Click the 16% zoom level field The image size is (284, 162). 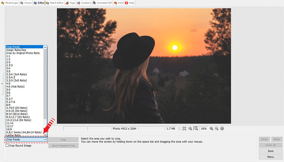click(204, 129)
